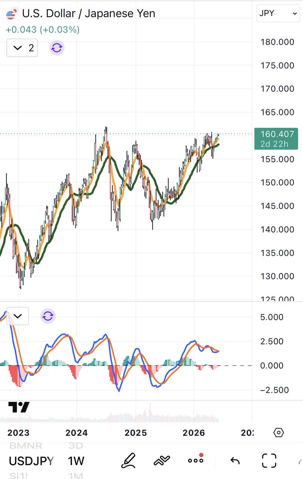
Task: Click the current price label 160.407
Action: pos(275,139)
